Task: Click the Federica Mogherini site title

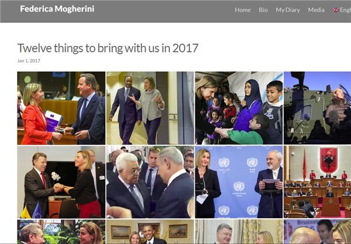Action: (x=57, y=9)
